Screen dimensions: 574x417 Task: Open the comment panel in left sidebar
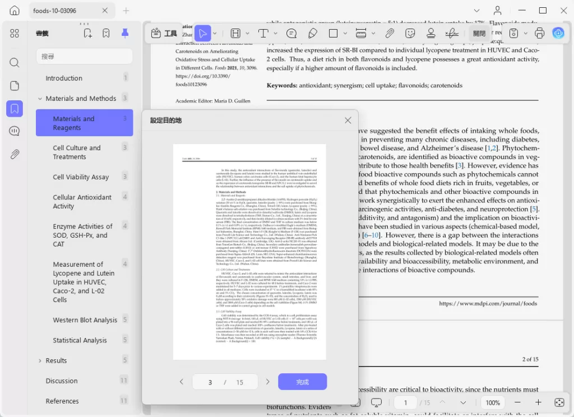15,131
